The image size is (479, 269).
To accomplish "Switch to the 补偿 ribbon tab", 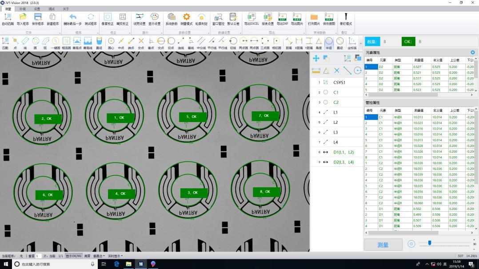I will pos(23,9).
